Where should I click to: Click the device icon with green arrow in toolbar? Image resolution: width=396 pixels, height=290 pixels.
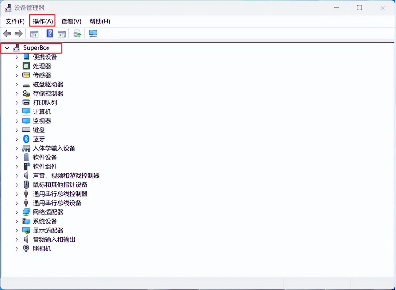click(77, 34)
